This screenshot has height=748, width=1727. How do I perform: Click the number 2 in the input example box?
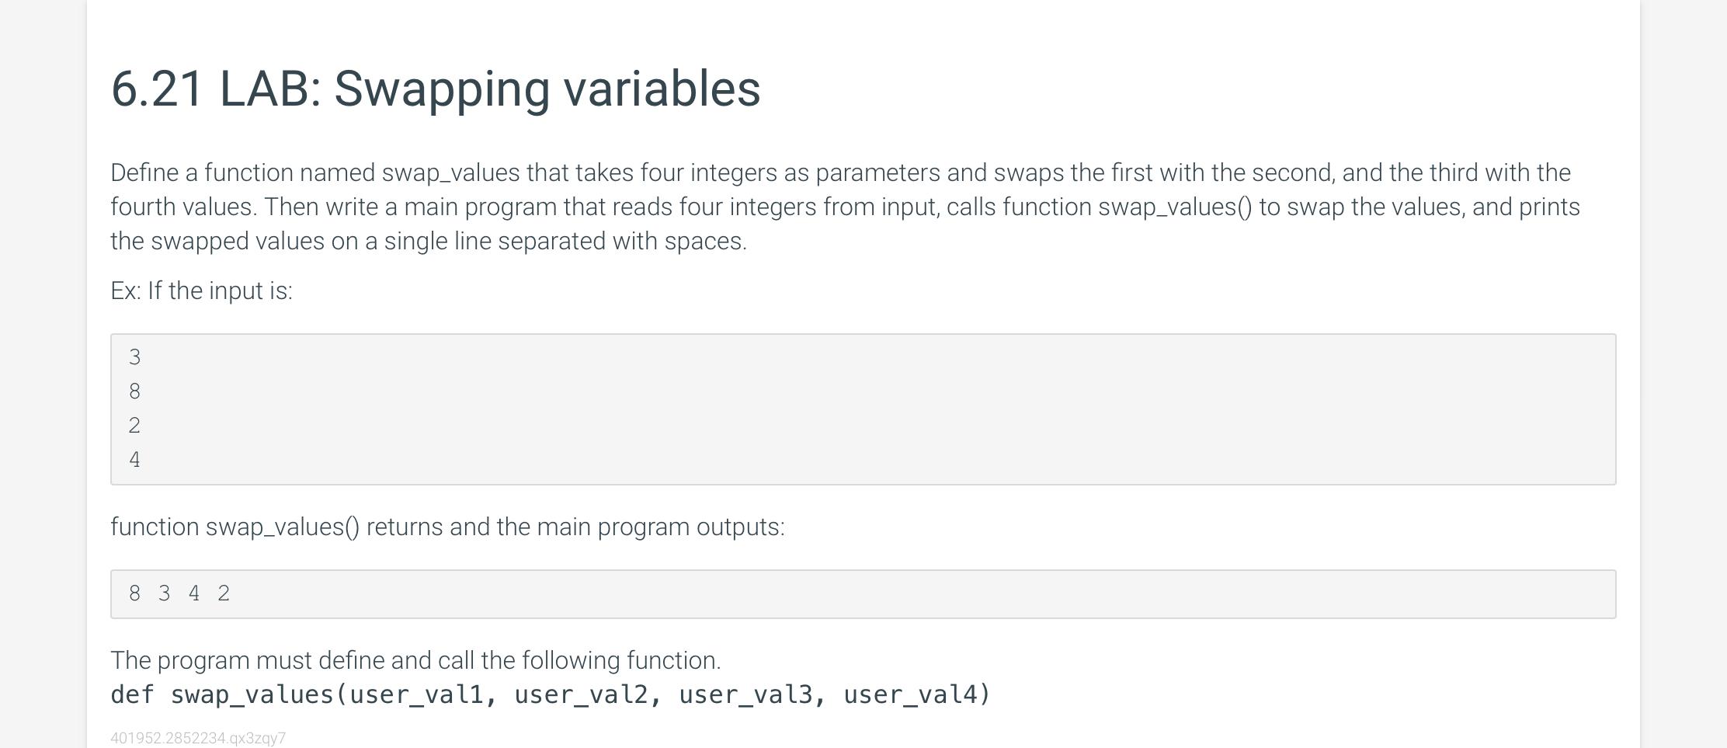[135, 426]
